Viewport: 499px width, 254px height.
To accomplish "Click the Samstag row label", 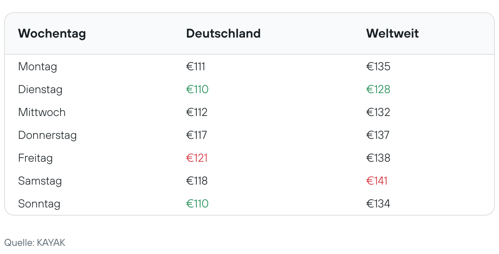I will 40,181.
